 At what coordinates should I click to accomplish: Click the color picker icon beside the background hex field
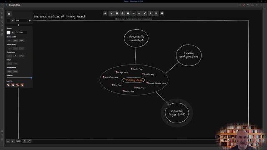(x=30, y=20)
